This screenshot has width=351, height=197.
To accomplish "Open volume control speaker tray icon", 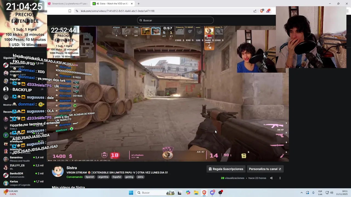I will click(332, 193).
